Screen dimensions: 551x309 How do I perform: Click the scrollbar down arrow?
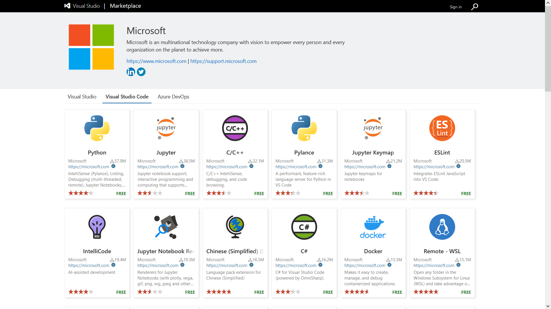pyautogui.click(x=548, y=306)
